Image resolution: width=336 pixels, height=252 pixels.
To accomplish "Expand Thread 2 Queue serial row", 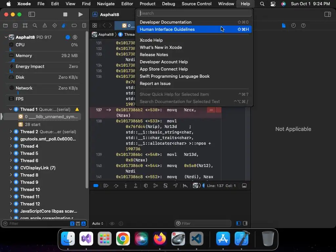I will [x=11, y=132].
